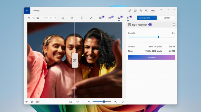The width and height of the screenshot is (201, 112).
Task: Click the zoom out icon next to bottom slider
Action: click(x=89, y=102)
